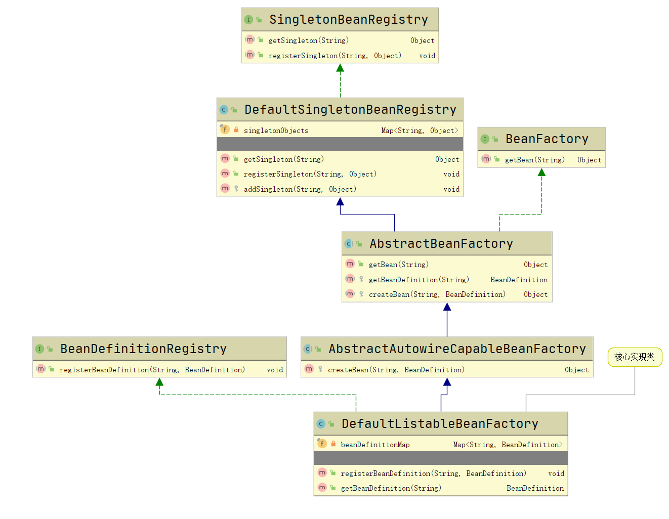Click the abstract method icon beside getBeanDefinition(String) in AbstractBeanFactory

[x=350, y=279]
